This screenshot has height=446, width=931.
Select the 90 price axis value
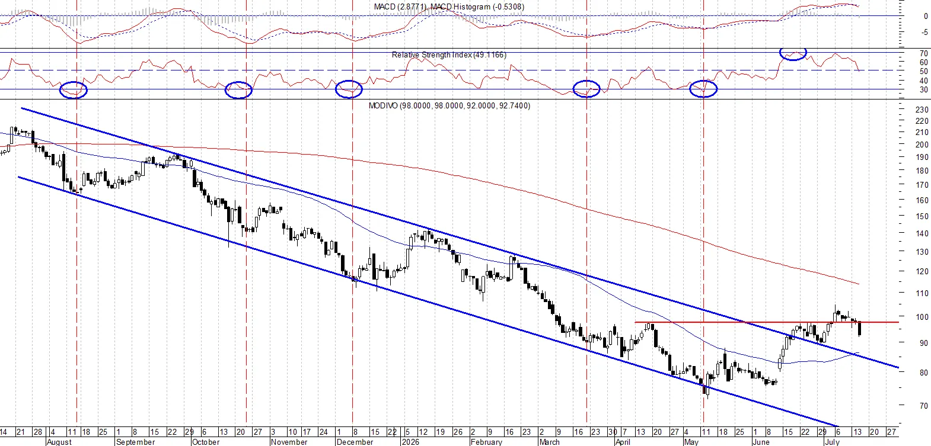point(924,343)
